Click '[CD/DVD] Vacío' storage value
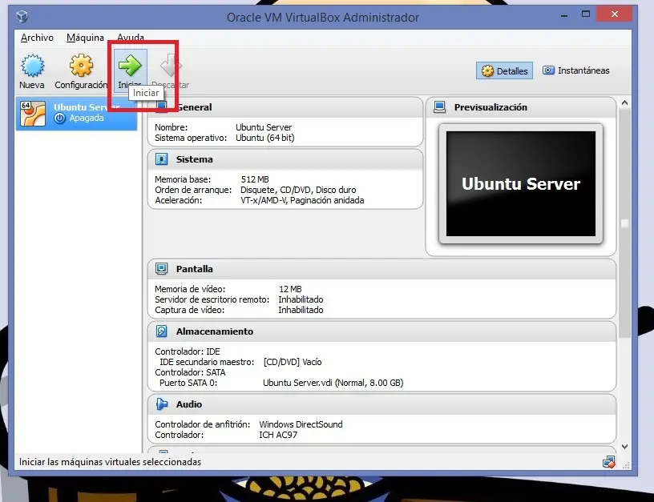Image resolution: width=654 pixels, height=502 pixels. [x=293, y=362]
